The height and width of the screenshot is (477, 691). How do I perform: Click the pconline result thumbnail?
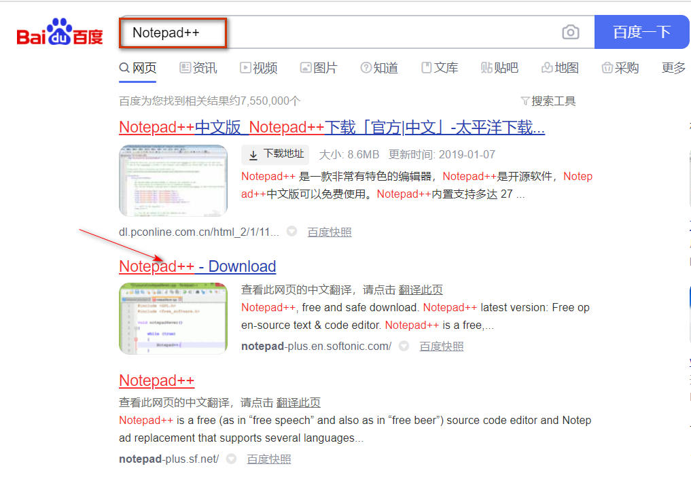pos(173,181)
